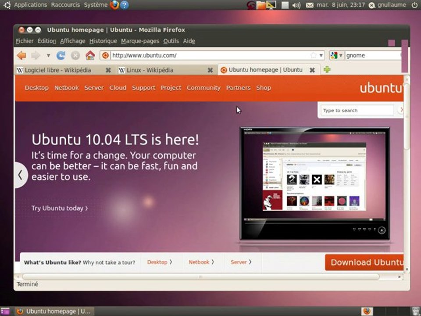Go to the home page icon
The image size is (421, 316).
[x=90, y=55]
